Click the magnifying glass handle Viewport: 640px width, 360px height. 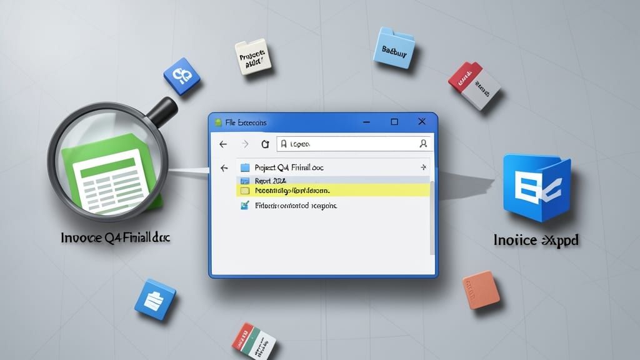[x=161, y=111]
